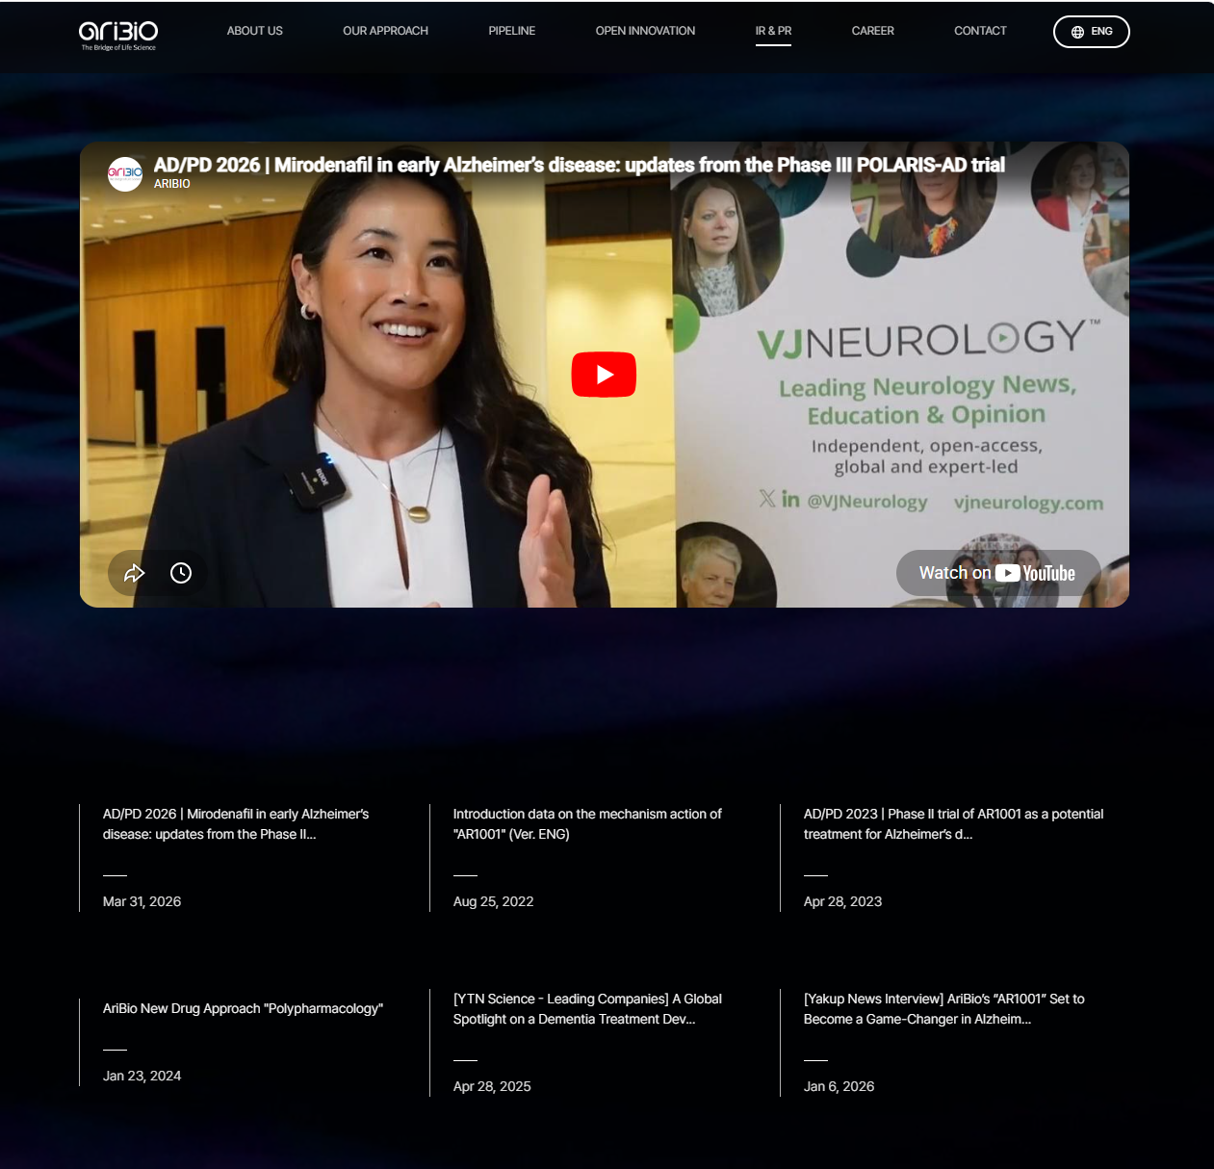Click the YouTube logo in Watch on button

point(1035,573)
